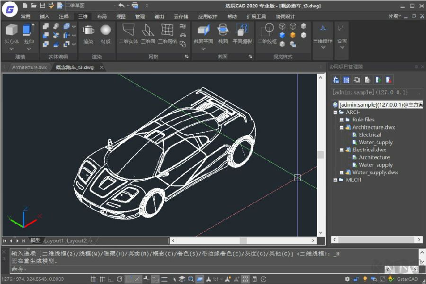Collapse the ARCH folder tree node
The width and height of the screenshot is (426, 284).
[335, 112]
